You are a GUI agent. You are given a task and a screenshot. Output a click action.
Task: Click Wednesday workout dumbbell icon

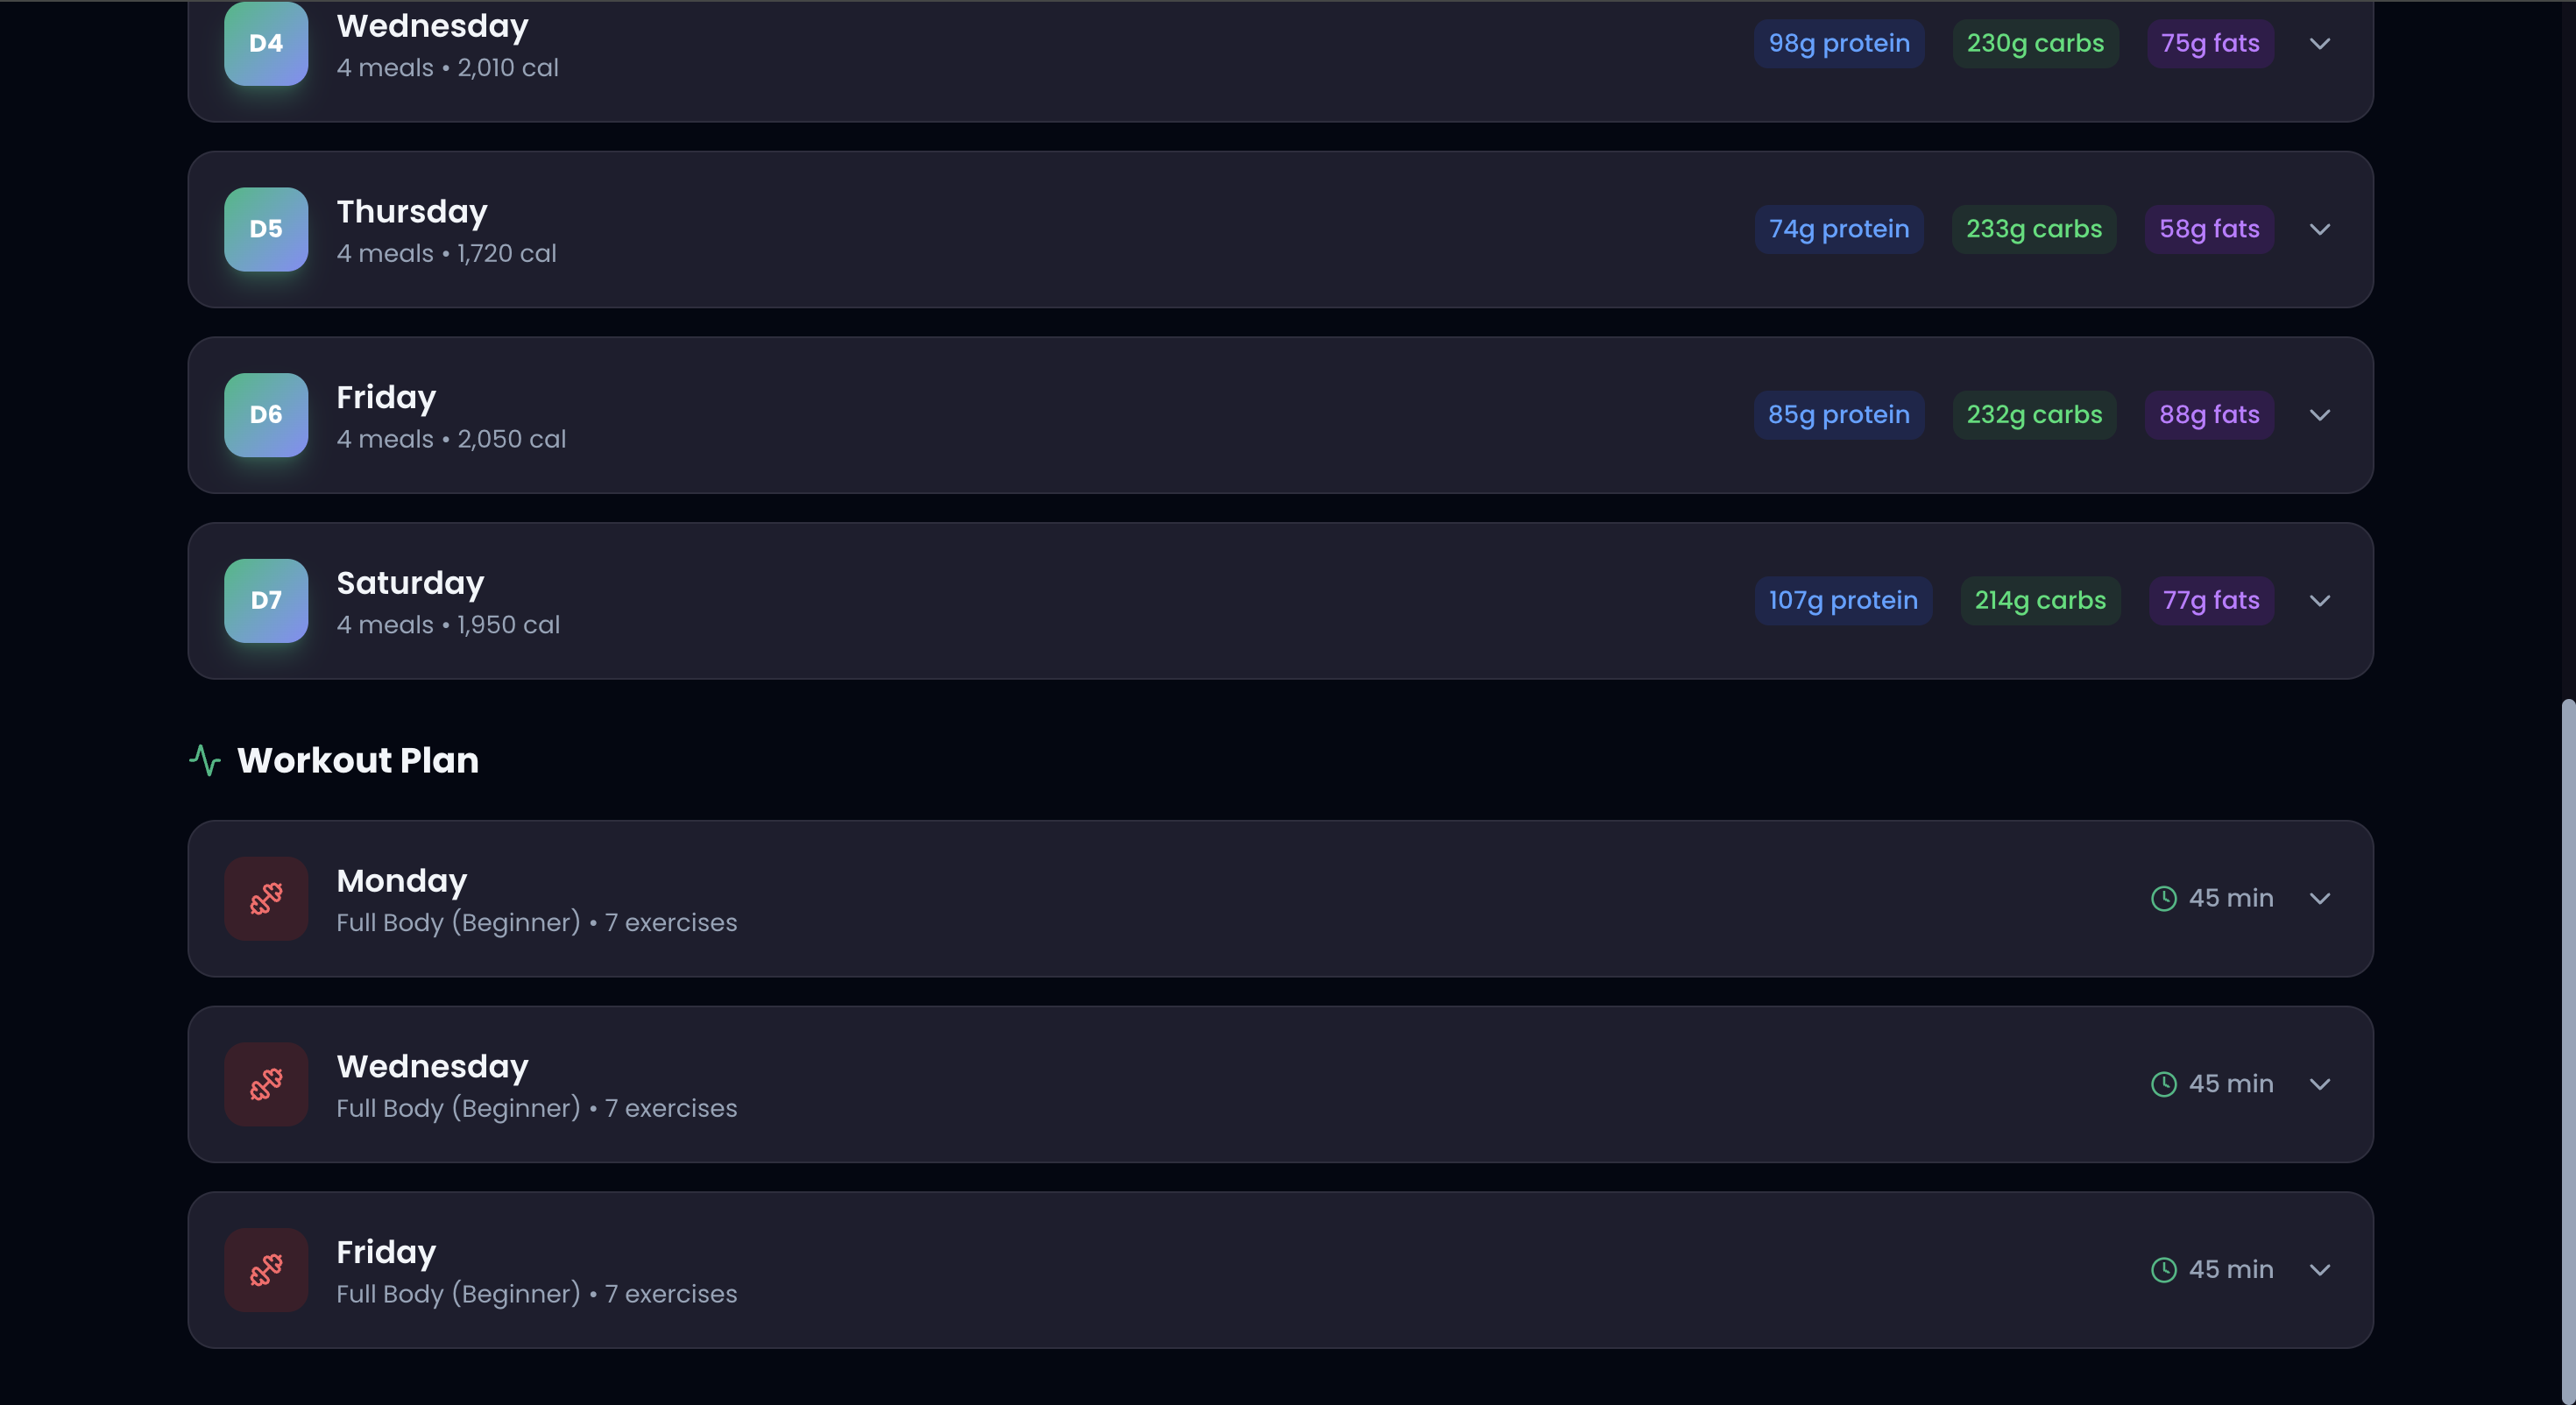(x=266, y=1084)
